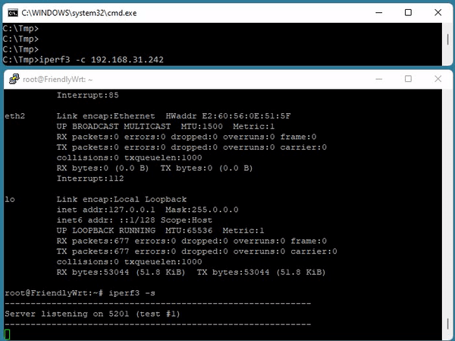Open the cmd.exe window system menu icon
This screenshot has height=341, width=455.
tap(11, 11)
